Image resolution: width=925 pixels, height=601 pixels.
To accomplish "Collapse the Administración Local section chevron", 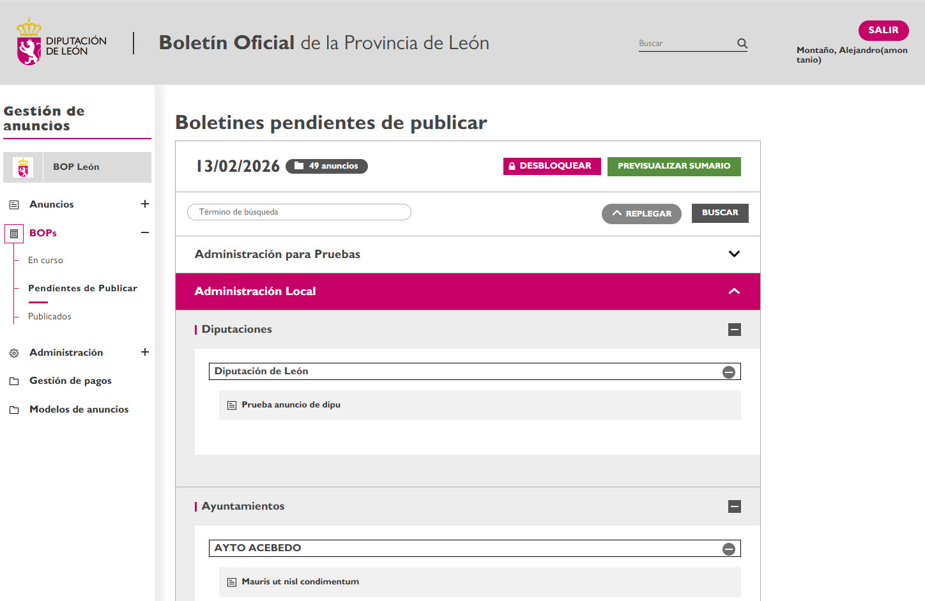I will 734,291.
